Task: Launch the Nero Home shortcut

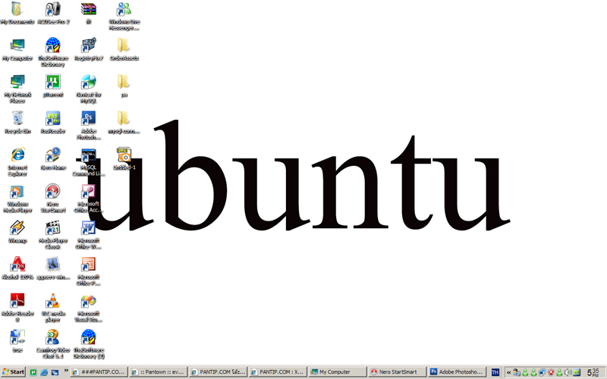Action: (x=53, y=158)
